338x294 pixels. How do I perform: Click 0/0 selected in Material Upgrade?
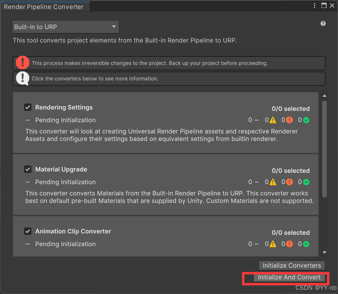[291, 171]
